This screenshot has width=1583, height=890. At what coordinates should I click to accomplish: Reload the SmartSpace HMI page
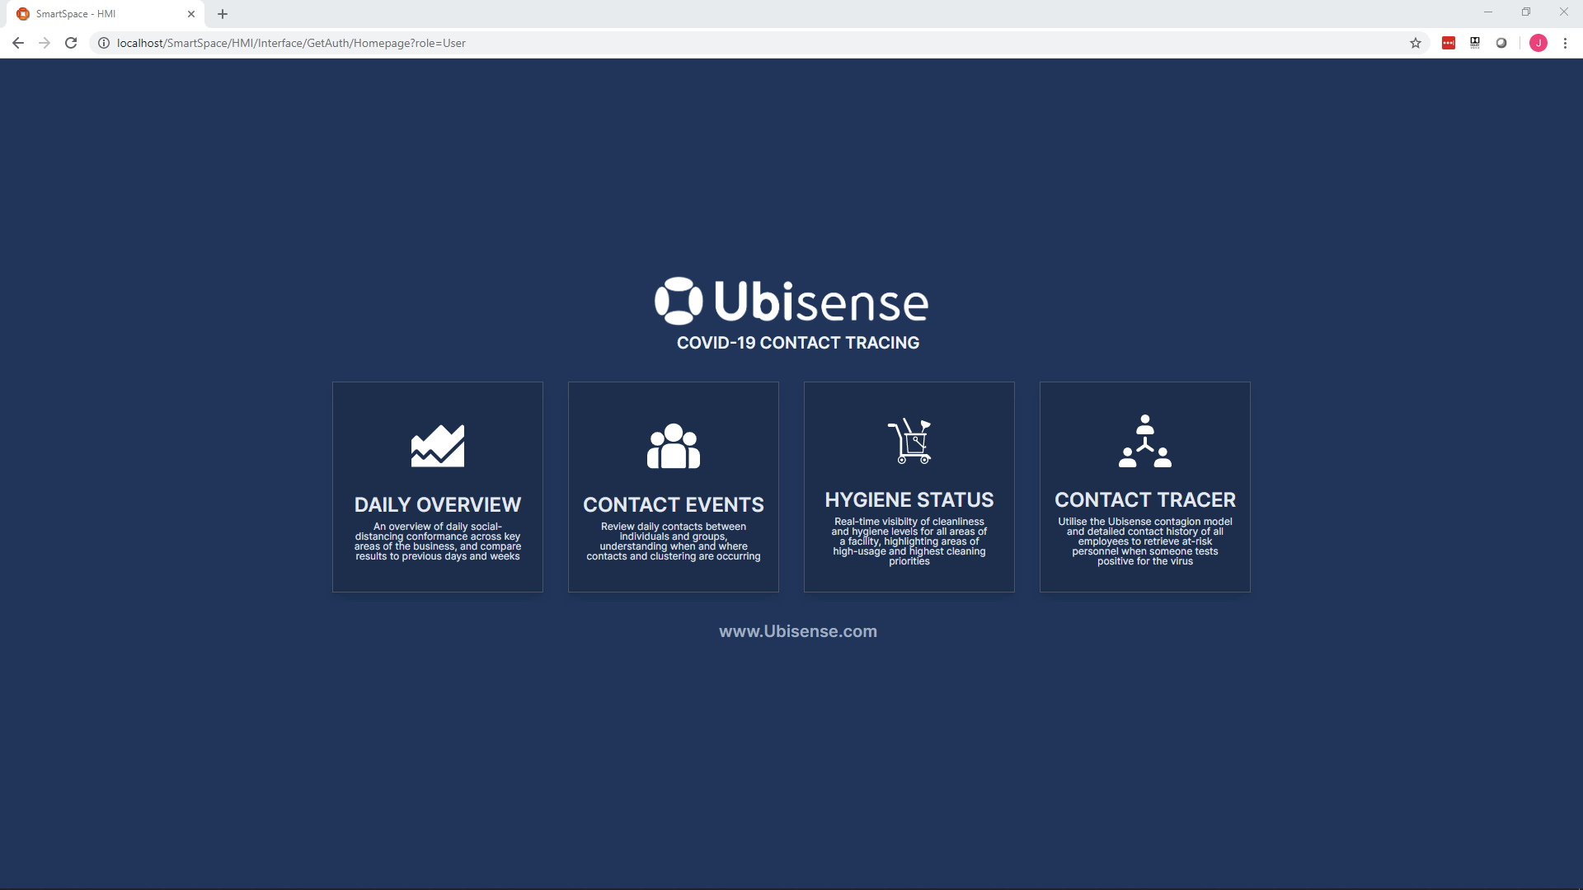click(71, 43)
